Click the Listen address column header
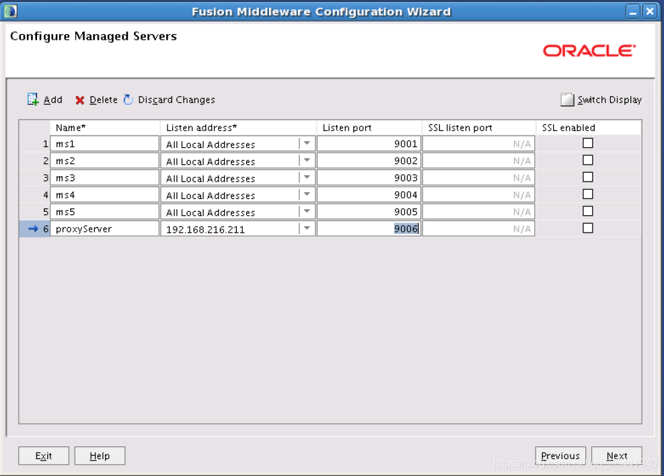 point(238,128)
